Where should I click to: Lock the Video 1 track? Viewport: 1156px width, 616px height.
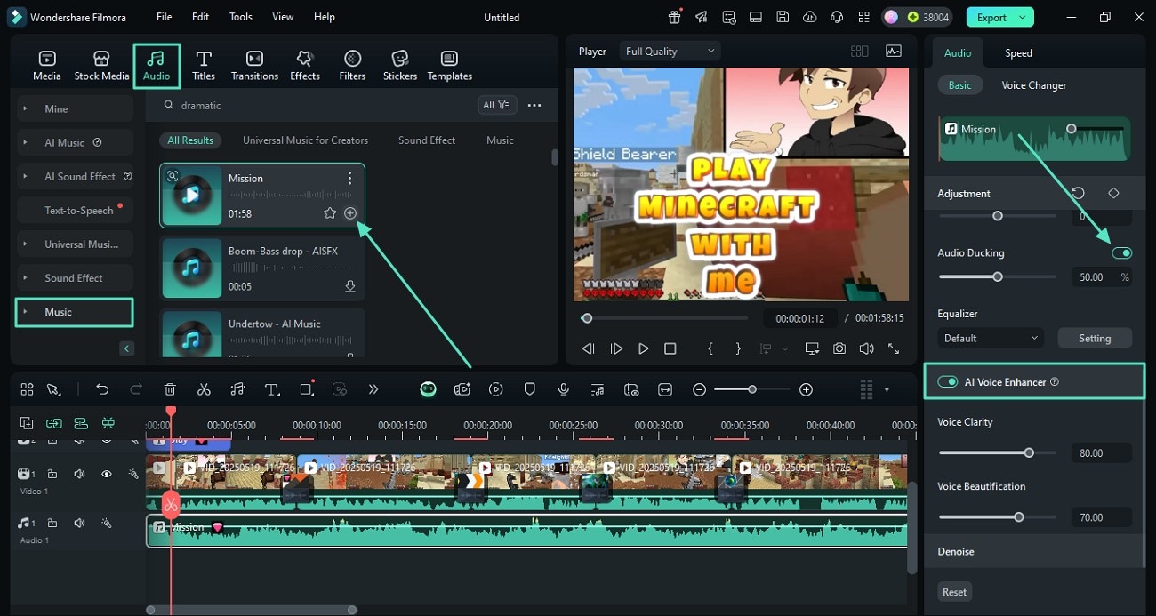[52, 474]
